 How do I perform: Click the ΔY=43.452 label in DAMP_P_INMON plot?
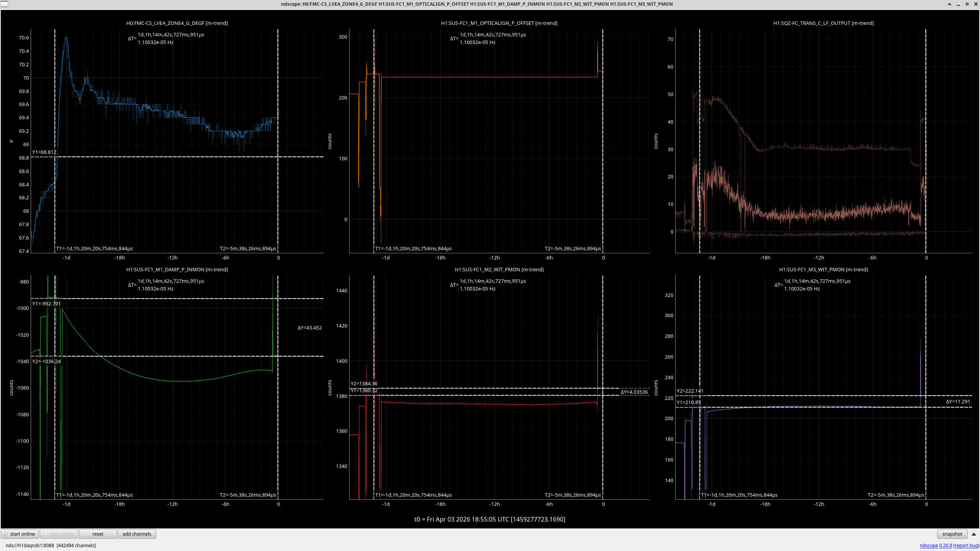tap(310, 328)
